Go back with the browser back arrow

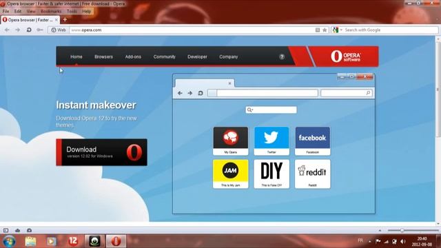pyautogui.click(x=7, y=30)
